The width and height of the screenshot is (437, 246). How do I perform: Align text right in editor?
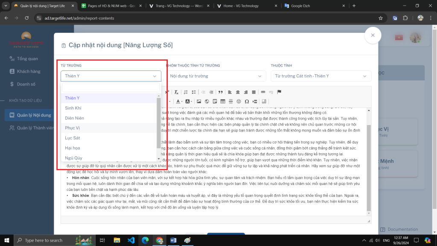click(x=245, y=92)
